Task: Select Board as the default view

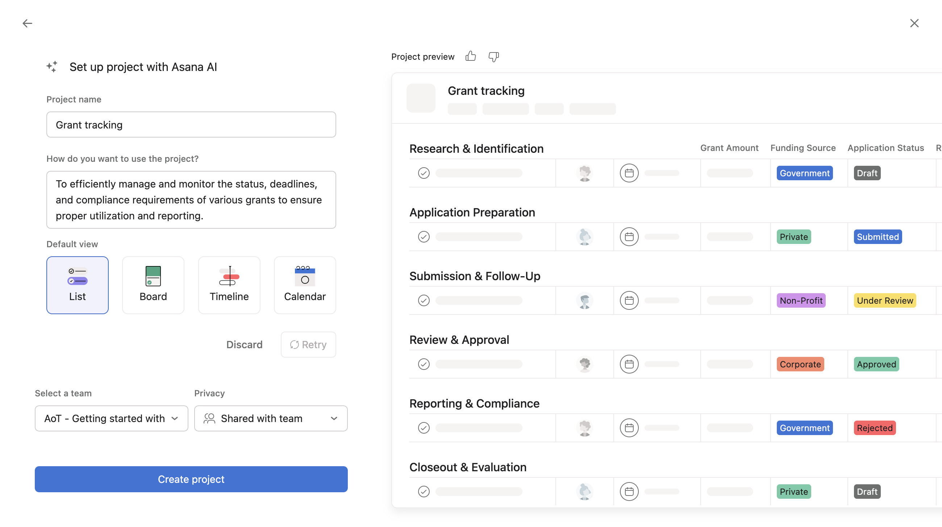Action: coord(153,285)
